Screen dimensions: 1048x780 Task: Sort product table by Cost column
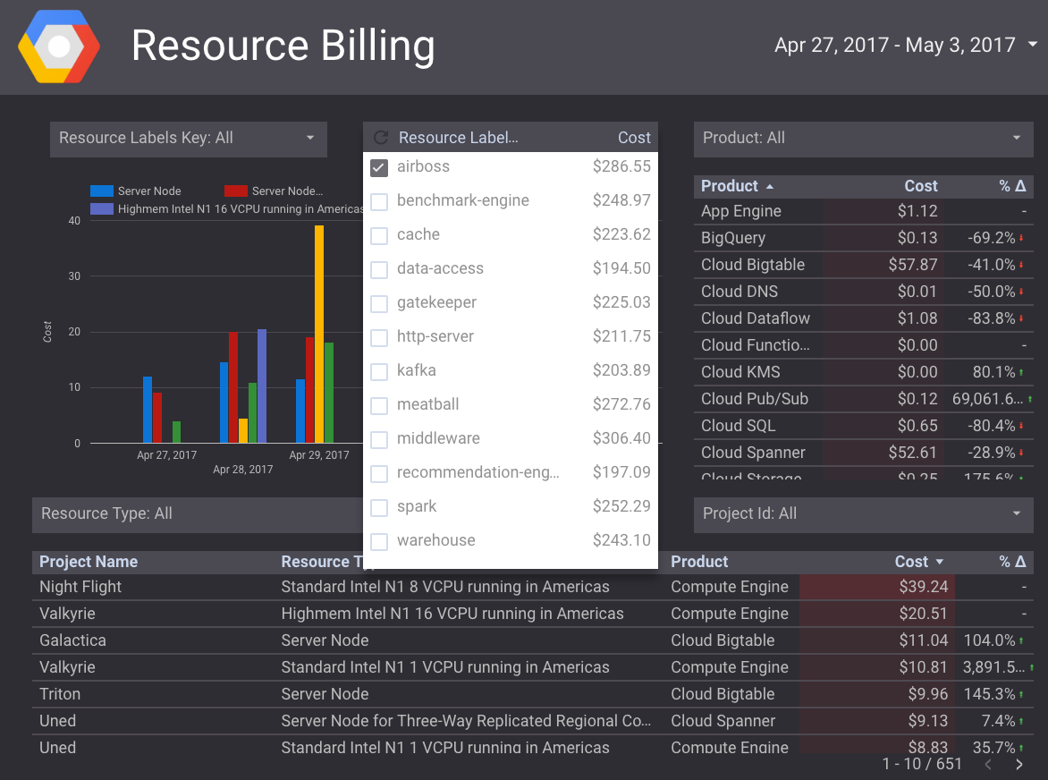coord(921,186)
